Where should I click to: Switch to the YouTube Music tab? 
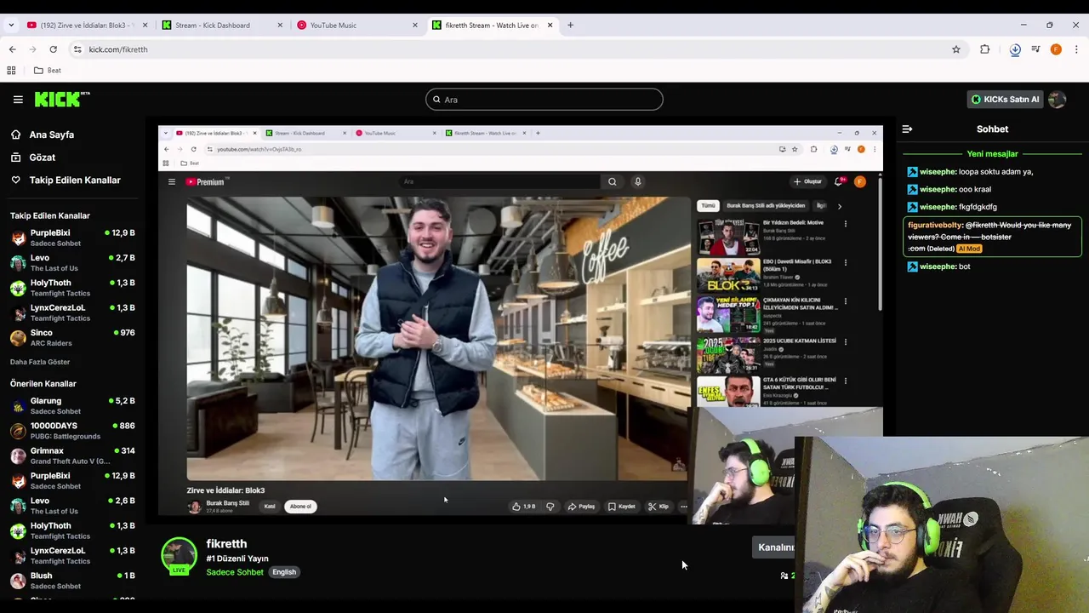click(x=356, y=26)
